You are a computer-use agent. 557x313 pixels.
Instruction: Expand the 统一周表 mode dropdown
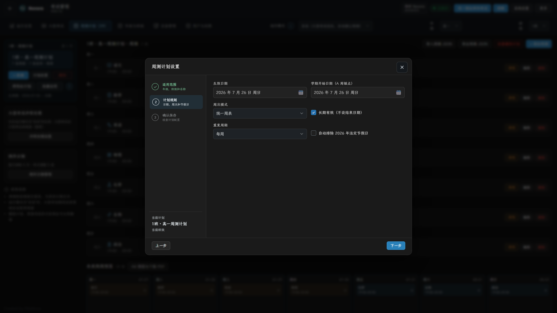pyautogui.click(x=260, y=113)
